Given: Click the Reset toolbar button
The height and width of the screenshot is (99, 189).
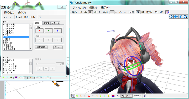Looking at the screenshot, I should click(19, 17).
